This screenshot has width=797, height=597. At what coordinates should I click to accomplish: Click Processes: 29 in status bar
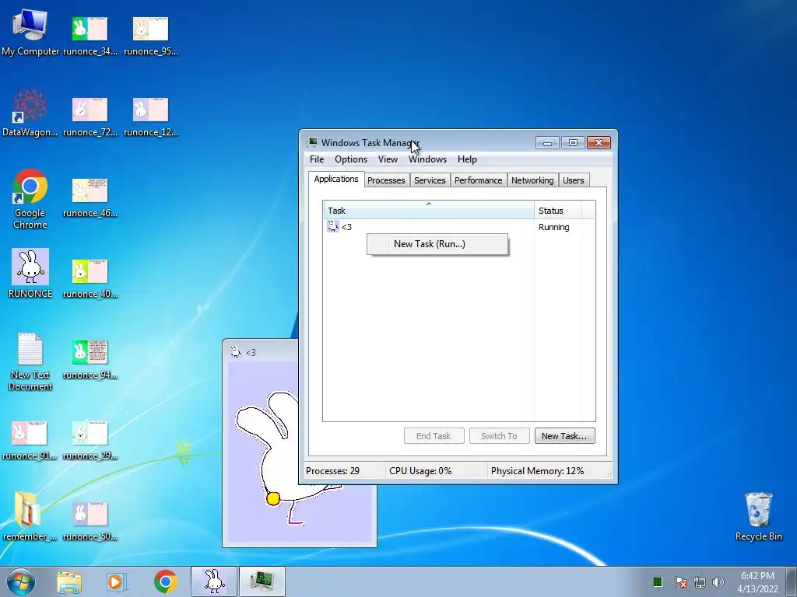(x=332, y=471)
